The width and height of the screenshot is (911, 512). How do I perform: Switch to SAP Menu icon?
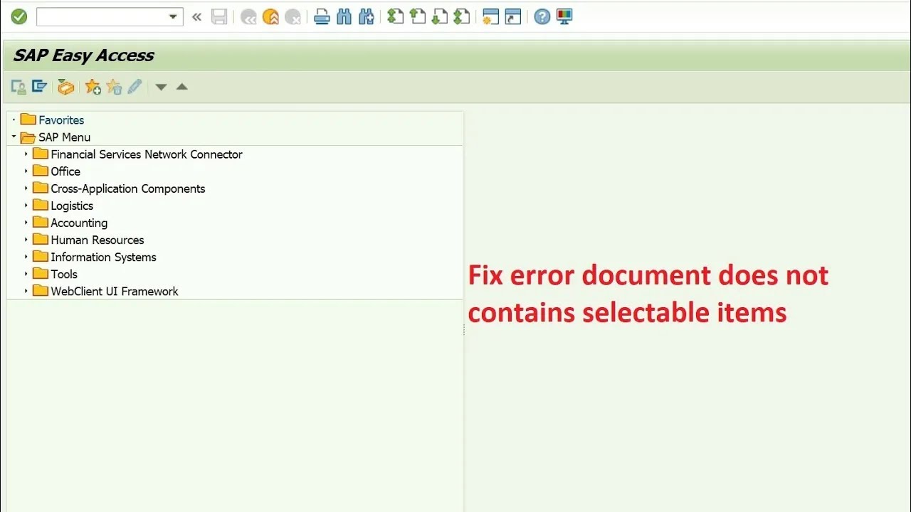[39, 87]
